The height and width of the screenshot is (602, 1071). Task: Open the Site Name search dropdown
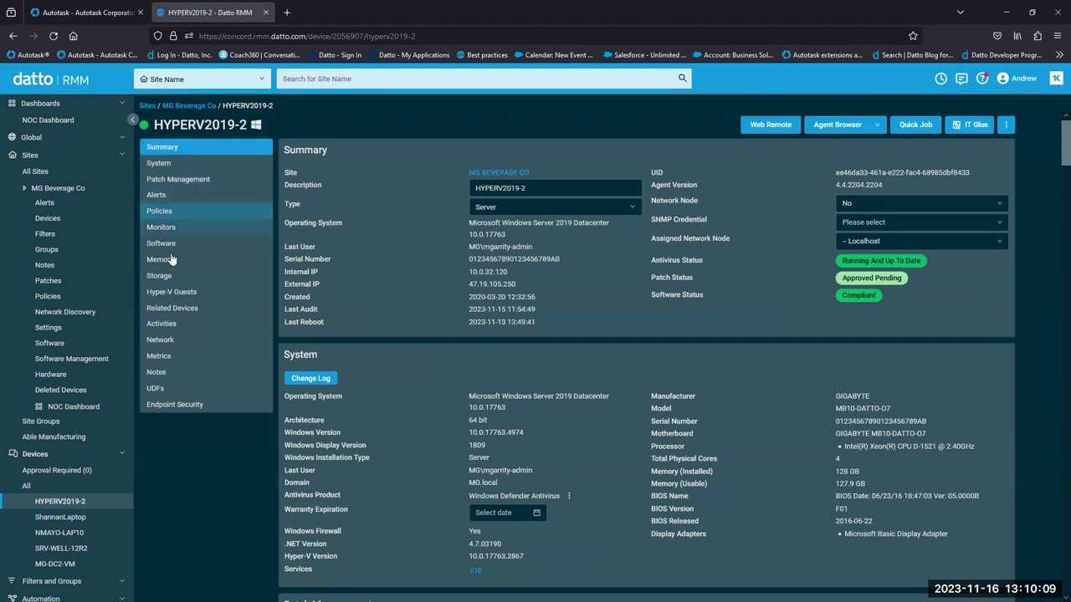[203, 79]
